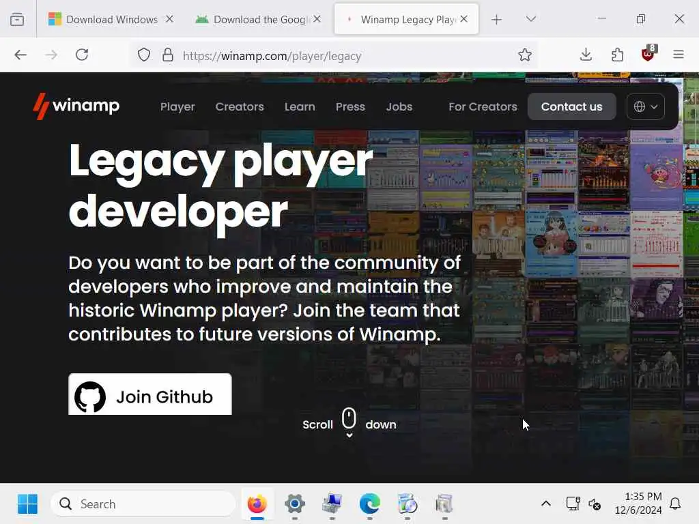Open the uBlock Origin extension icon
The height and width of the screenshot is (524, 699).
tap(648, 54)
